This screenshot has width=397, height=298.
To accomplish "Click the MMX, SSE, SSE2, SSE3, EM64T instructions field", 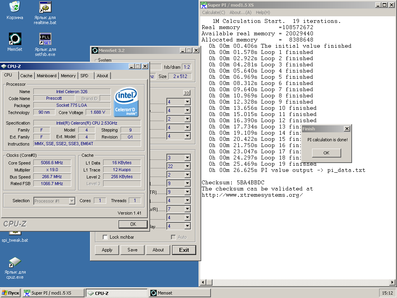I will [x=87, y=144].
